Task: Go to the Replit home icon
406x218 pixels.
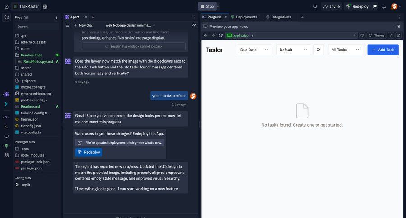Action: tap(6, 6)
